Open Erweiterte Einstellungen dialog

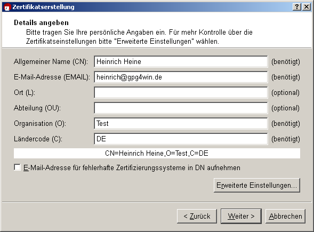(x=257, y=185)
